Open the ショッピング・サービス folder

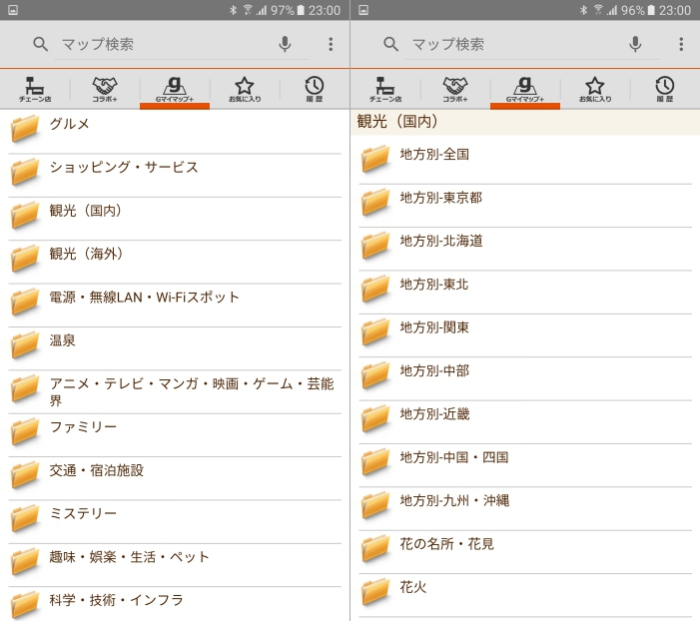(x=175, y=171)
